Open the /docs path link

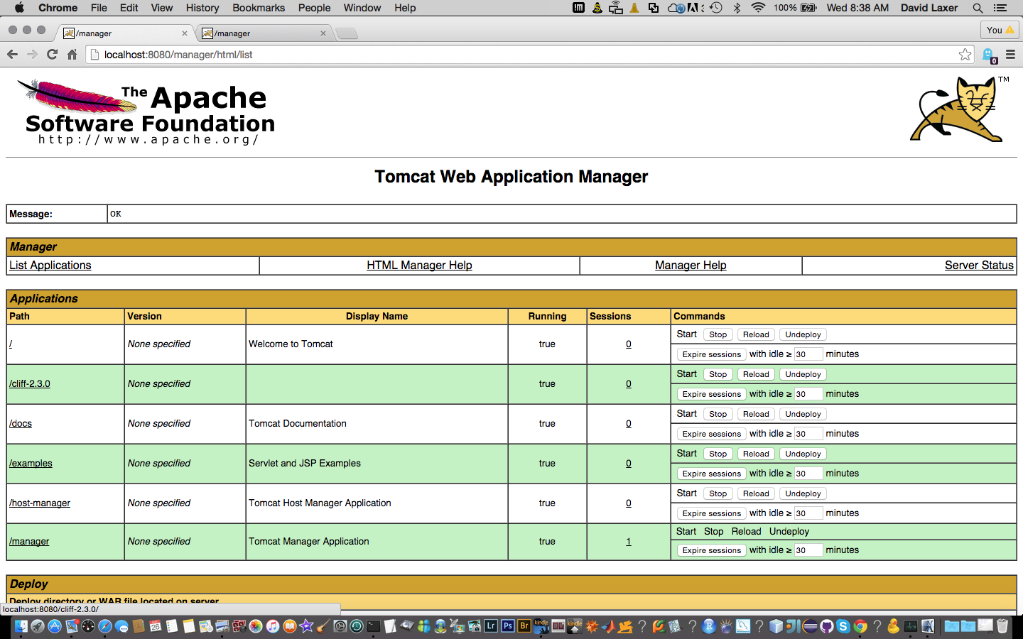[x=21, y=423]
